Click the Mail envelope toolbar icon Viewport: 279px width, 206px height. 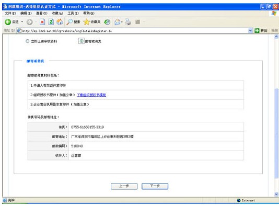[117, 22]
